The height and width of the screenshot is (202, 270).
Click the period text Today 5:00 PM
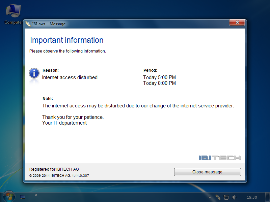coord(160,77)
